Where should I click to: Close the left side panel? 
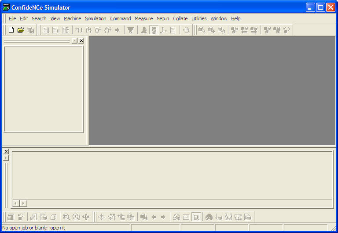81,40
